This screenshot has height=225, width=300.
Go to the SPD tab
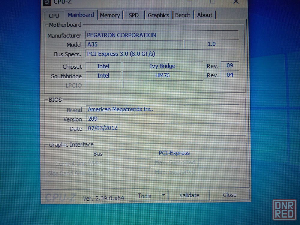pos(133,15)
